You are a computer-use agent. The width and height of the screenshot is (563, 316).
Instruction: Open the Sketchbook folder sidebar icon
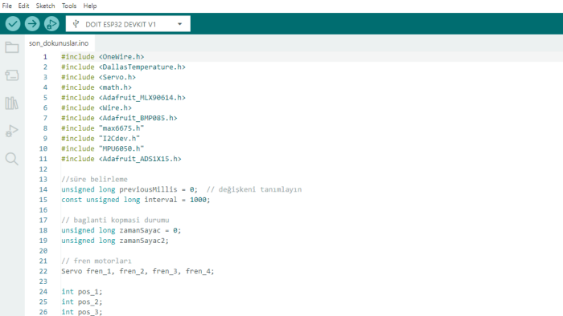(x=12, y=47)
